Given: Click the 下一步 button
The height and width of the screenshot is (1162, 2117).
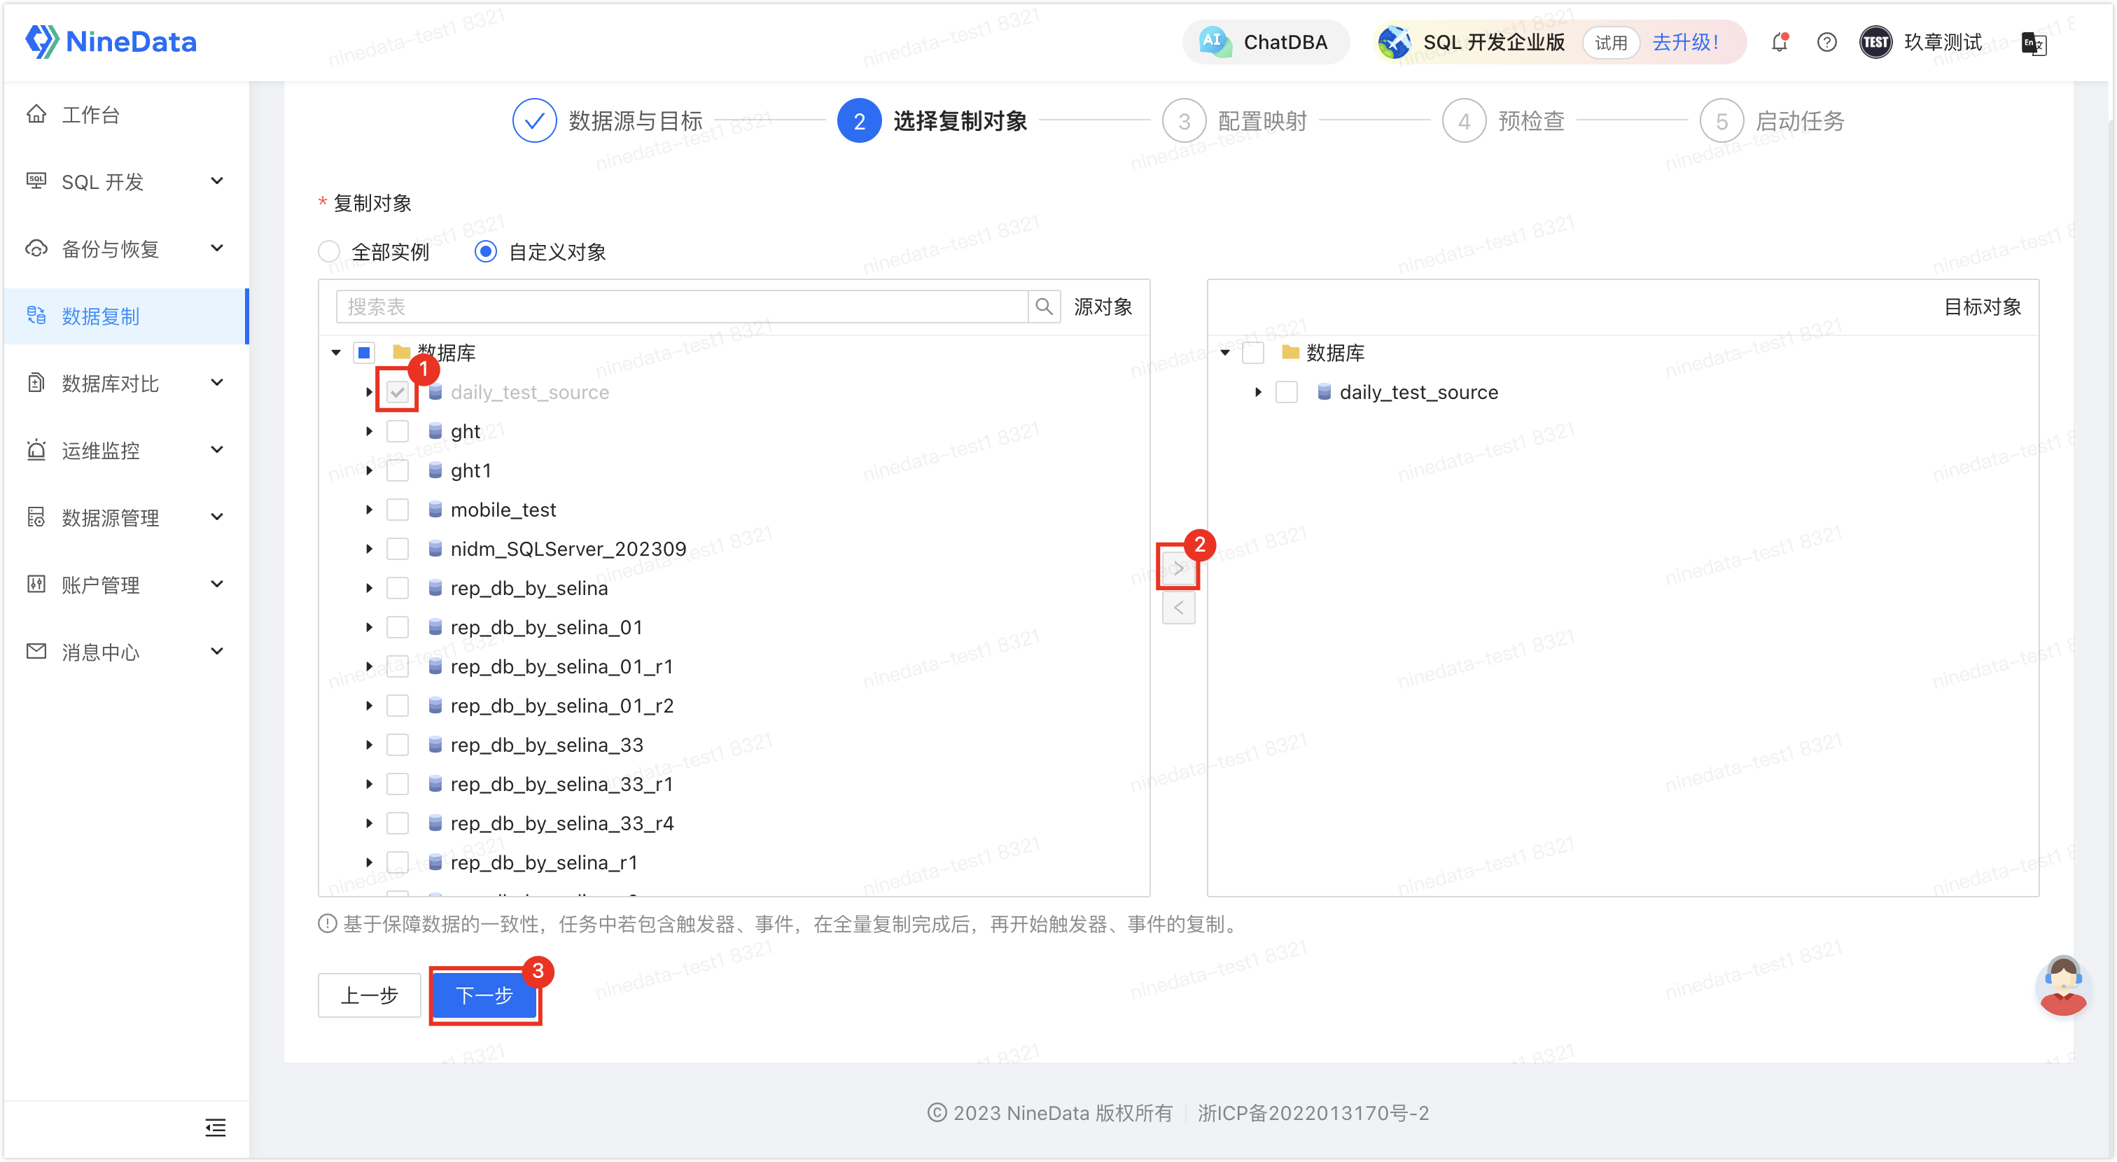Looking at the screenshot, I should point(485,995).
